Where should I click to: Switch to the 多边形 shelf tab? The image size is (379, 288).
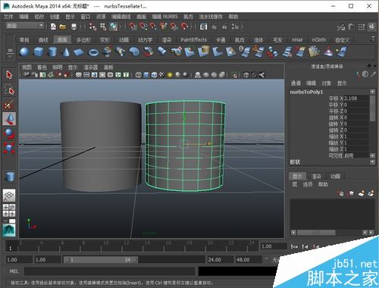(x=83, y=40)
